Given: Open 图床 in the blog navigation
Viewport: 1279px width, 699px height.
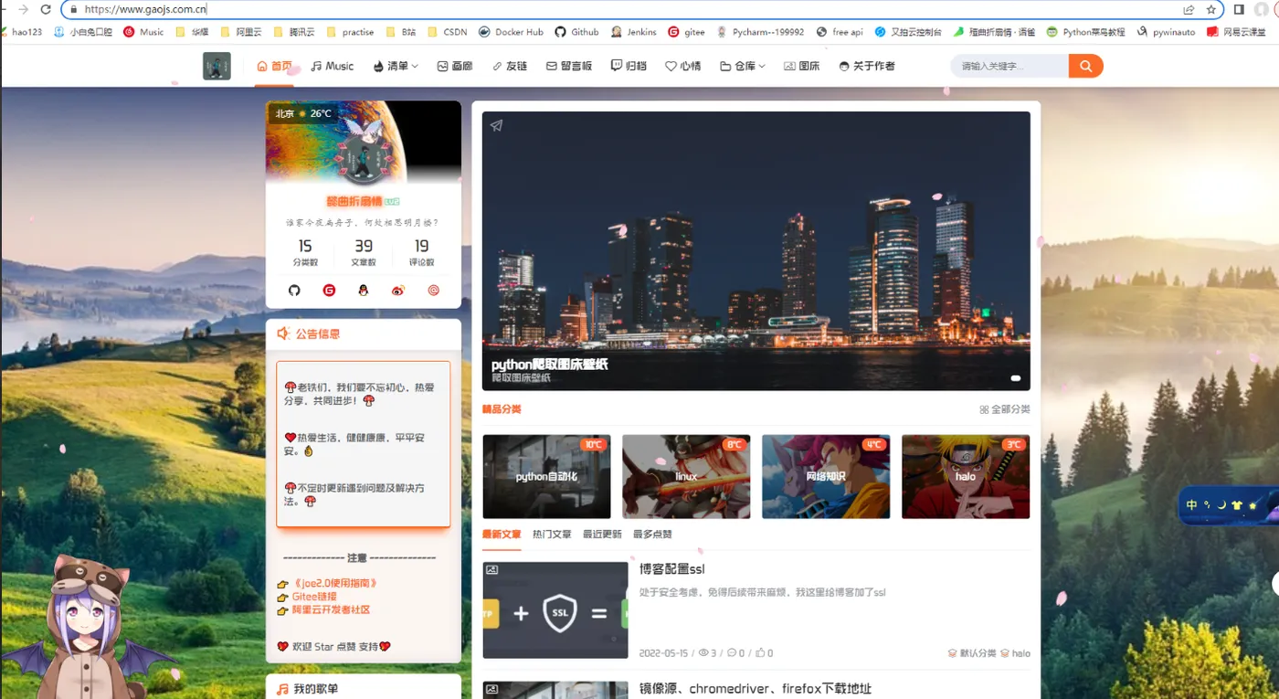Looking at the screenshot, I should pos(802,66).
